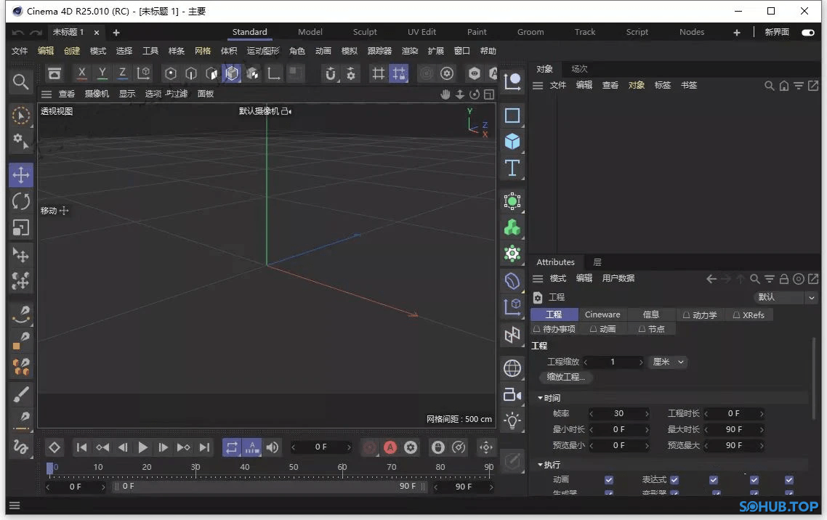Collapse the 时间 section
This screenshot has width=827, height=520.
click(541, 398)
